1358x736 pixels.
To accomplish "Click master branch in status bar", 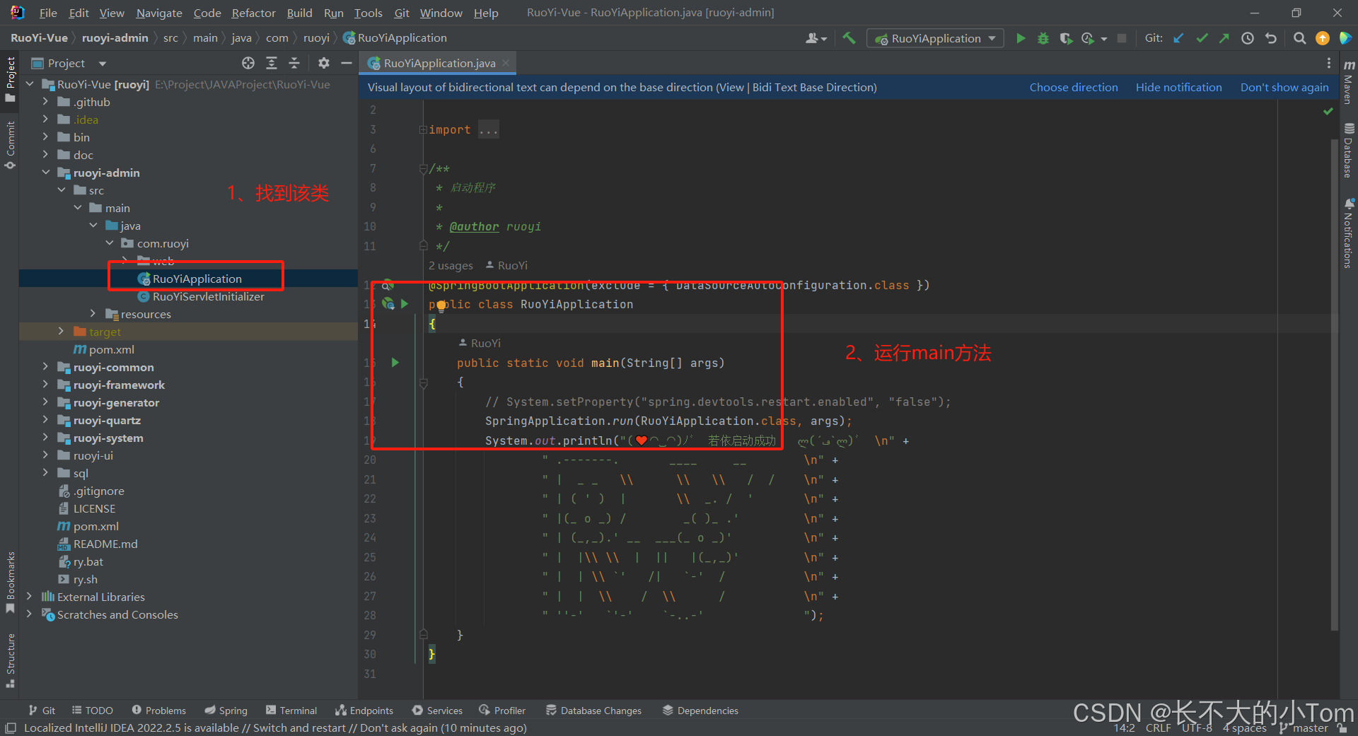I will click(x=1305, y=728).
